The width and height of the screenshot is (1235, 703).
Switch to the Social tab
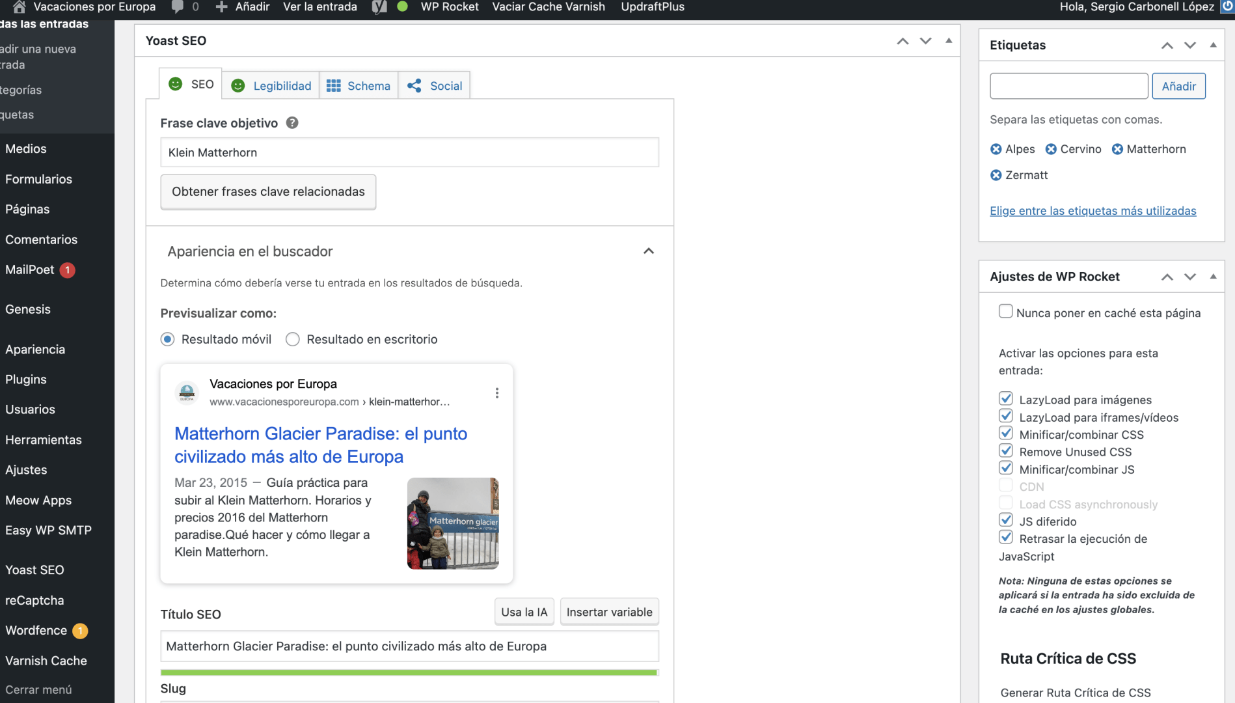(x=434, y=86)
